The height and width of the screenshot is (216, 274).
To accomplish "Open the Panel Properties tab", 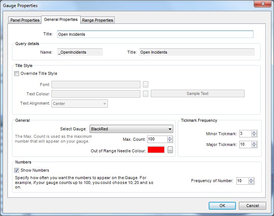I will (x=25, y=20).
